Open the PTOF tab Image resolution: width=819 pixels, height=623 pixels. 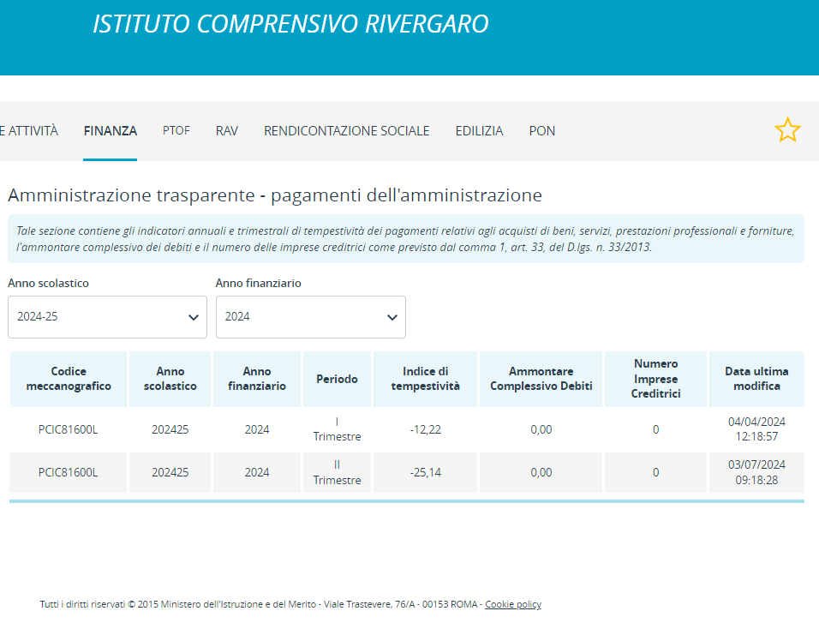(176, 131)
